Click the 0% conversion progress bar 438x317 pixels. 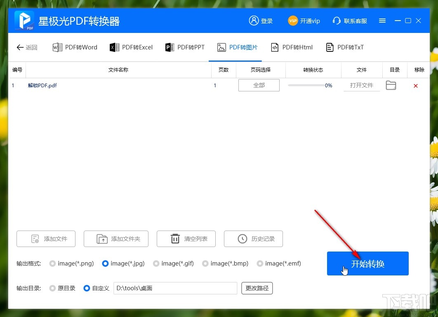pos(310,85)
